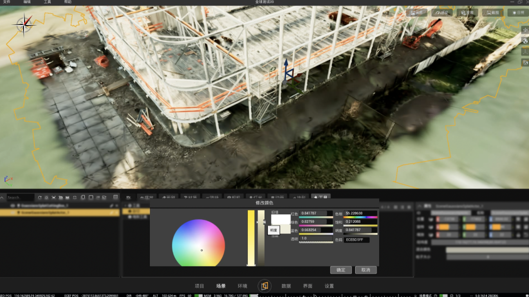This screenshot has height=297, width=529.
Task: Click the yellow saturation vertical bar
Action: (x=251, y=238)
